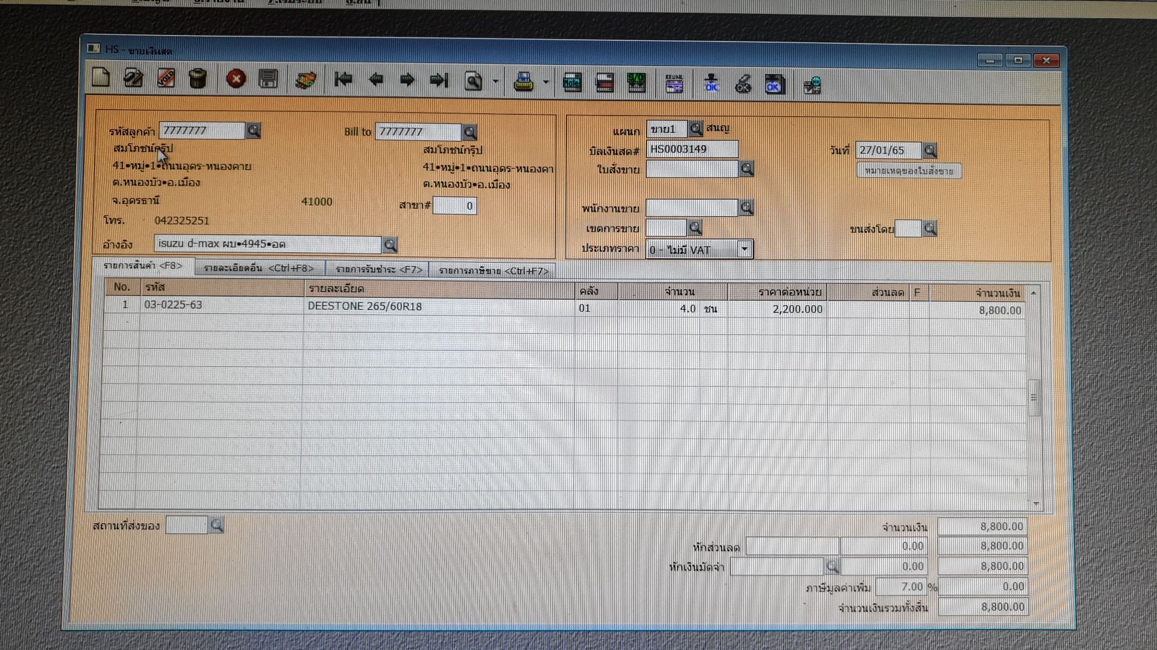Click the empty salesperson input field

(x=692, y=208)
